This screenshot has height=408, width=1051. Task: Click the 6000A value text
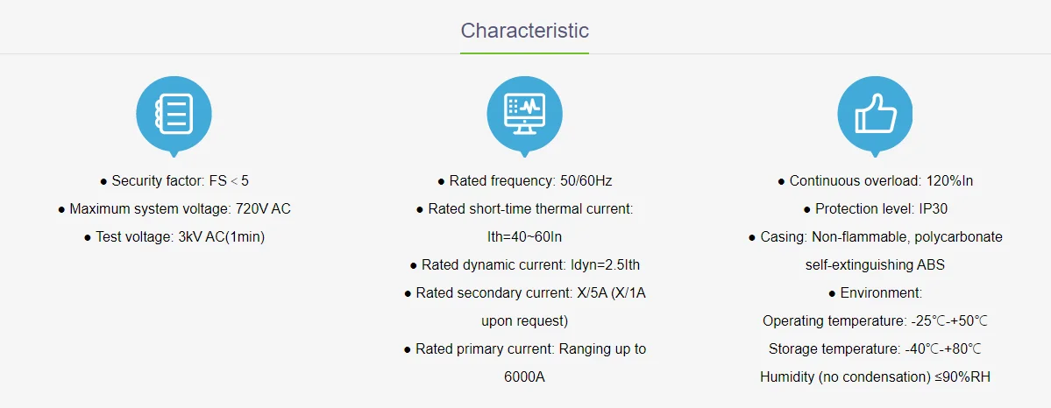coord(525,377)
